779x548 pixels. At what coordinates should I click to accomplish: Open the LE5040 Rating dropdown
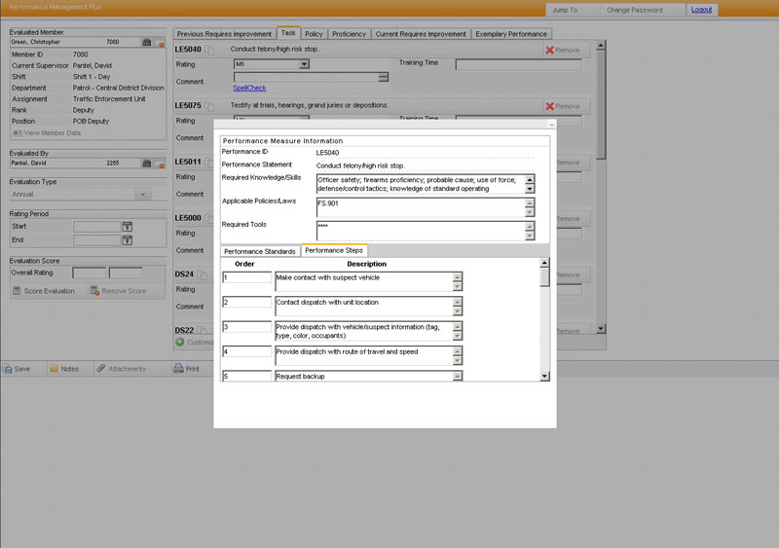tap(304, 64)
